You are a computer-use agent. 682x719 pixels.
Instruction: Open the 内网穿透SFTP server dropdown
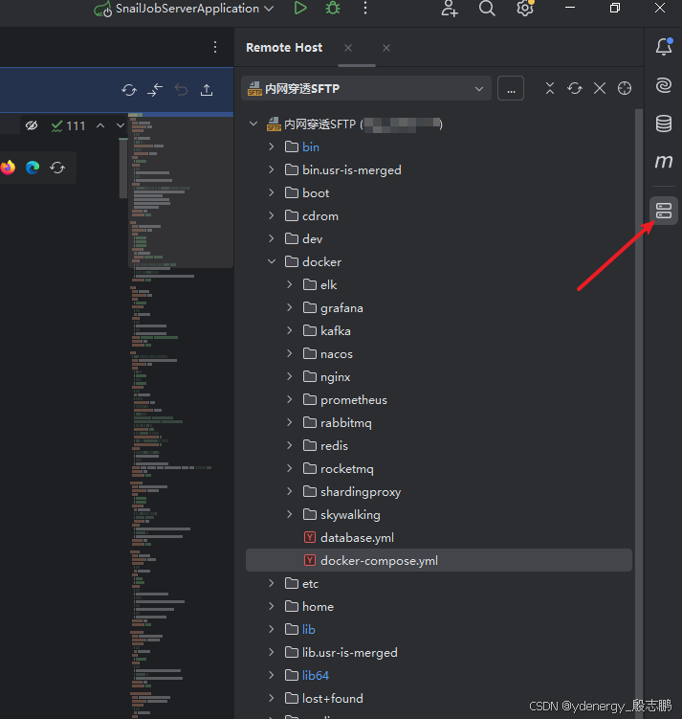[x=366, y=89]
